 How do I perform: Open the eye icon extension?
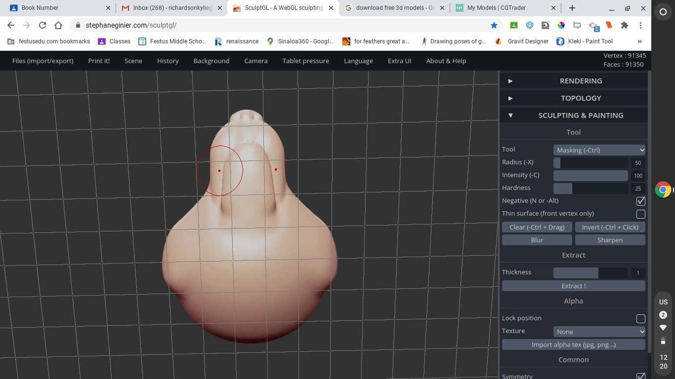pyautogui.click(x=546, y=25)
